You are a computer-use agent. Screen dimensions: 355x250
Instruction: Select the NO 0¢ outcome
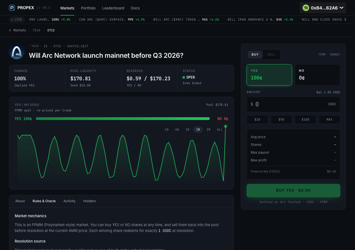[x=318, y=75]
